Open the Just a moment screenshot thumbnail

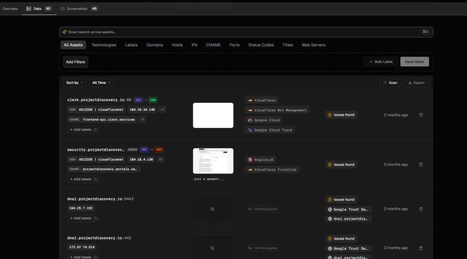tap(213, 161)
